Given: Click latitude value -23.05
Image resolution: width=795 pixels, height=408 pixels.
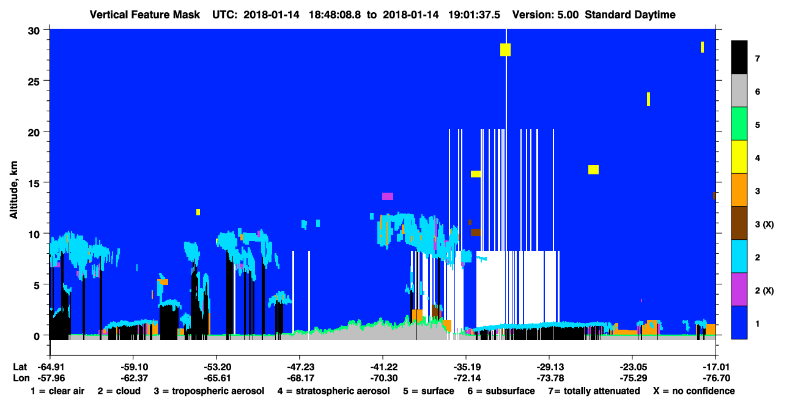Looking at the screenshot, I should (632, 367).
